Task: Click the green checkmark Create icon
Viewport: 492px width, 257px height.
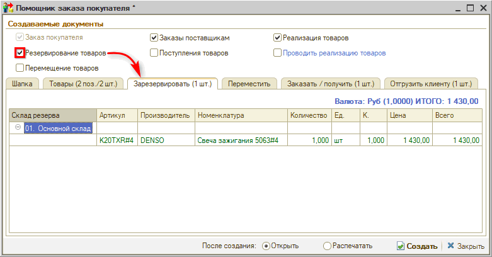Action: click(400, 246)
